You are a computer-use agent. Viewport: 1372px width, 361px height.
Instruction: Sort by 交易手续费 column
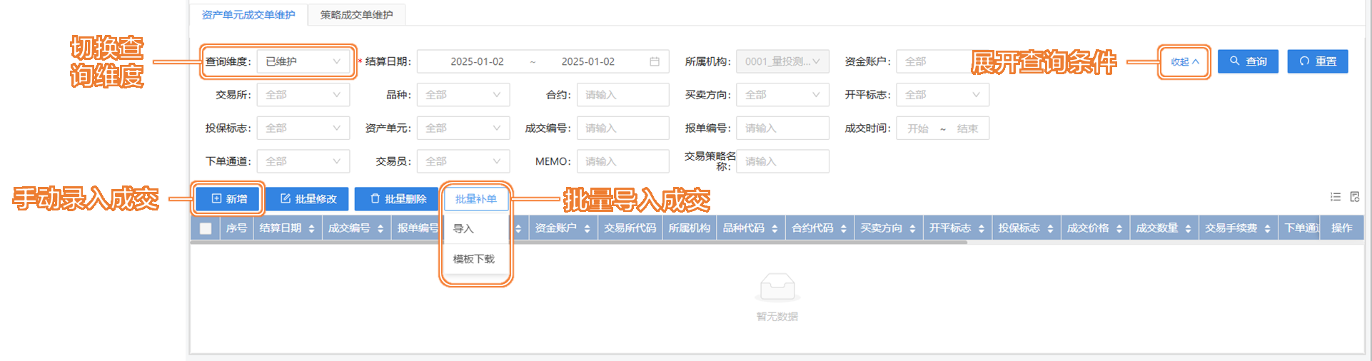click(1267, 228)
